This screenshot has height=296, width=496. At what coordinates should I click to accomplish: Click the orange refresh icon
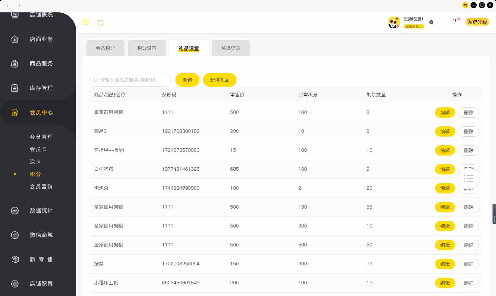click(101, 23)
